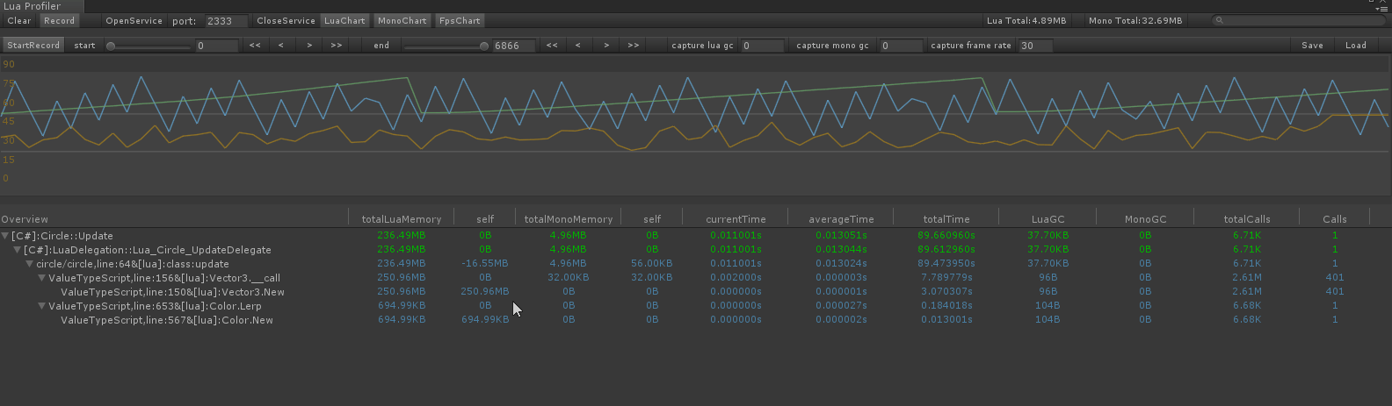Jump end frame to last with >> button
The height and width of the screenshot is (406, 1392).
(x=634, y=45)
